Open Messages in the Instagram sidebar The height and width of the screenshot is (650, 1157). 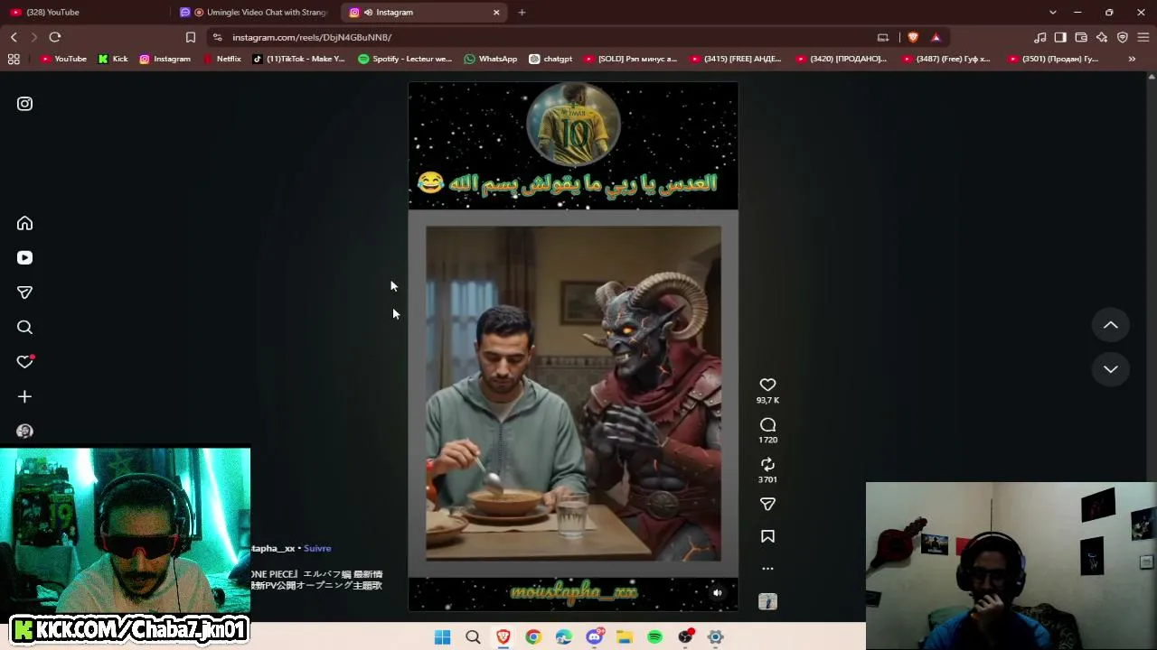pyautogui.click(x=24, y=292)
